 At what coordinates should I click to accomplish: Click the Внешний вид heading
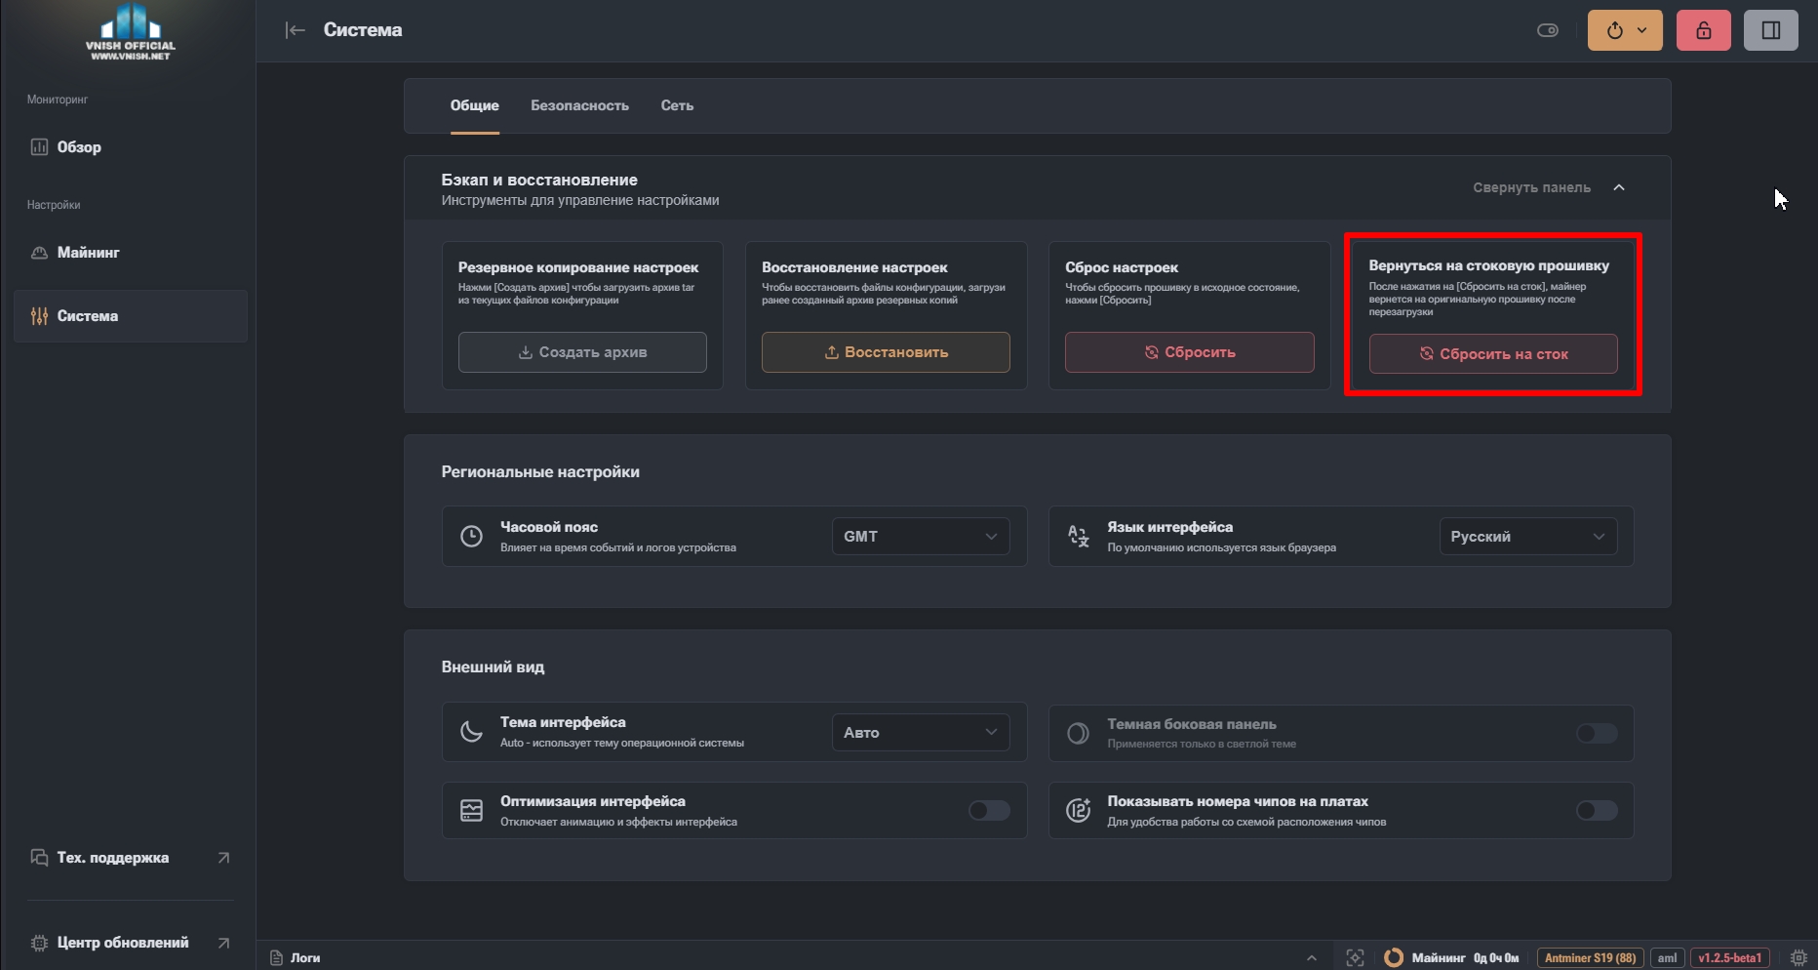pos(493,667)
